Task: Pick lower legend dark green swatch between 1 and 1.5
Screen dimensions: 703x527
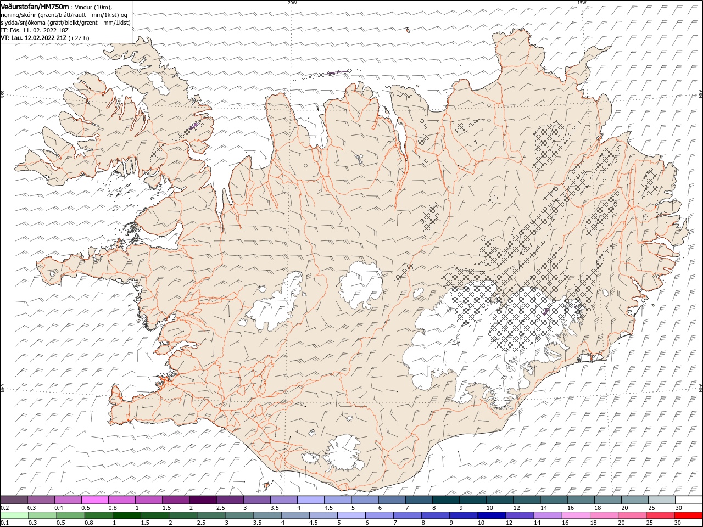Action: point(126,515)
